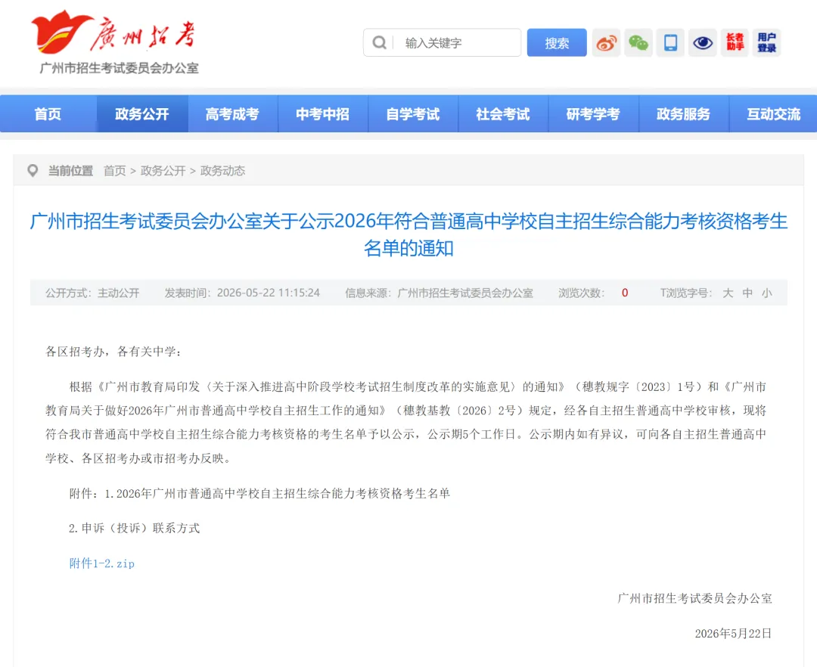This screenshot has width=817, height=667.
Task: Click breadcrumb link 政务动态
Action: coord(222,171)
